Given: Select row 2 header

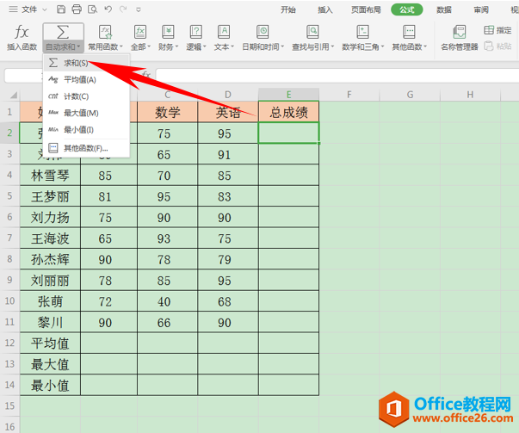Looking at the screenshot, I should coord(9,133).
